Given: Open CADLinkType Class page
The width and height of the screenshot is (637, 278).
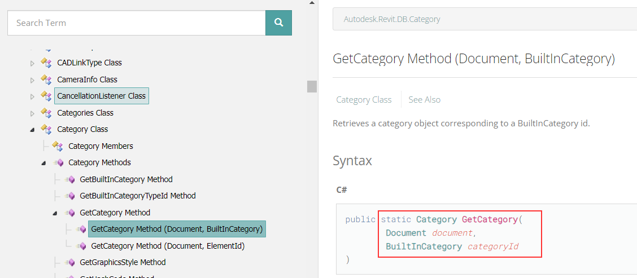Looking at the screenshot, I should point(89,63).
